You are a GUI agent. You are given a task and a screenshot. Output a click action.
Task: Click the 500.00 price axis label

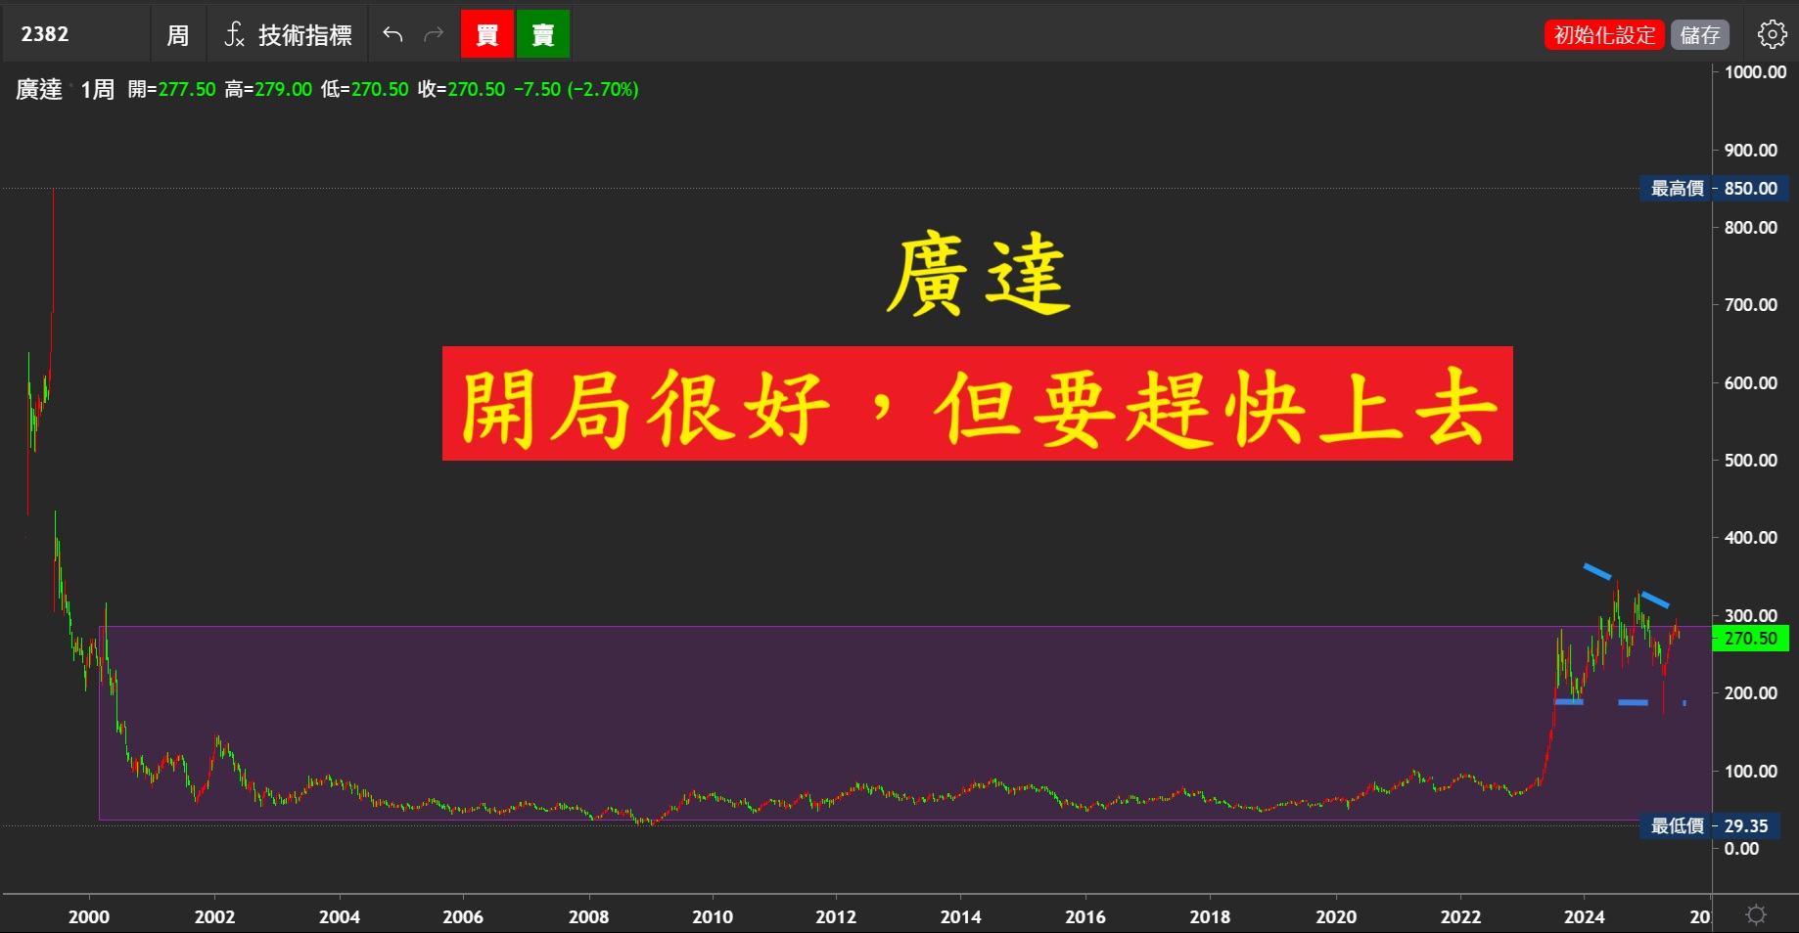1751,460
